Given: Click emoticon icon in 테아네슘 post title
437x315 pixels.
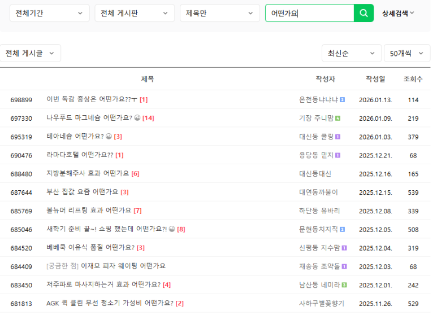Looking at the screenshot, I should [x=109, y=137].
